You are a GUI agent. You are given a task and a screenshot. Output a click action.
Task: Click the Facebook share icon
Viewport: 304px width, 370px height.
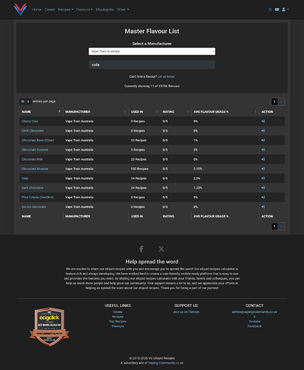click(141, 249)
